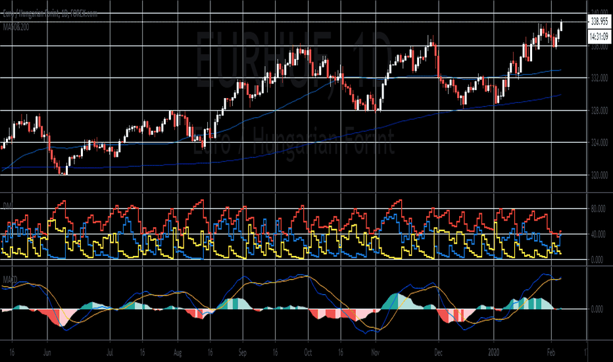This screenshot has width=613, height=362.
Task: Click the 328.000 price axis label
Action: point(599,111)
